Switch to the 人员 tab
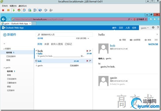Screen dimensions: 161x111 pyautogui.click(x=128, y=28)
